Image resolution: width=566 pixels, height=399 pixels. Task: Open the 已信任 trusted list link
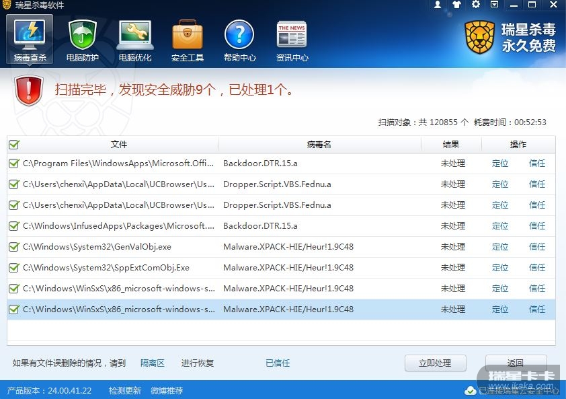tap(278, 363)
